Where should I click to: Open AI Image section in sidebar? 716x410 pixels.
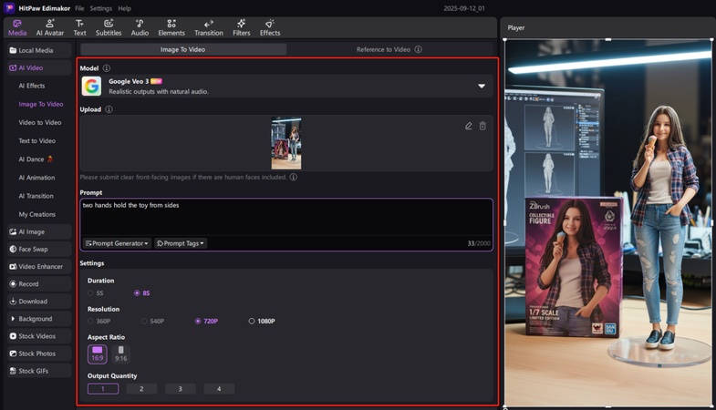pos(39,231)
